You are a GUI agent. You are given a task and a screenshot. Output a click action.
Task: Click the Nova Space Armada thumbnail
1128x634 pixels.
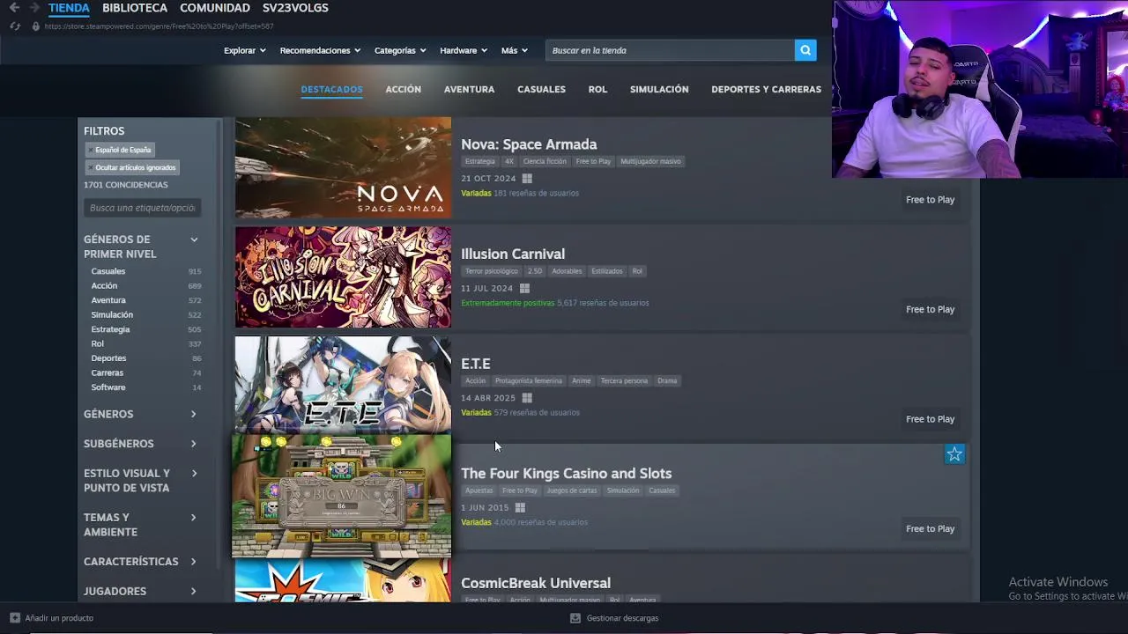pyautogui.click(x=343, y=167)
